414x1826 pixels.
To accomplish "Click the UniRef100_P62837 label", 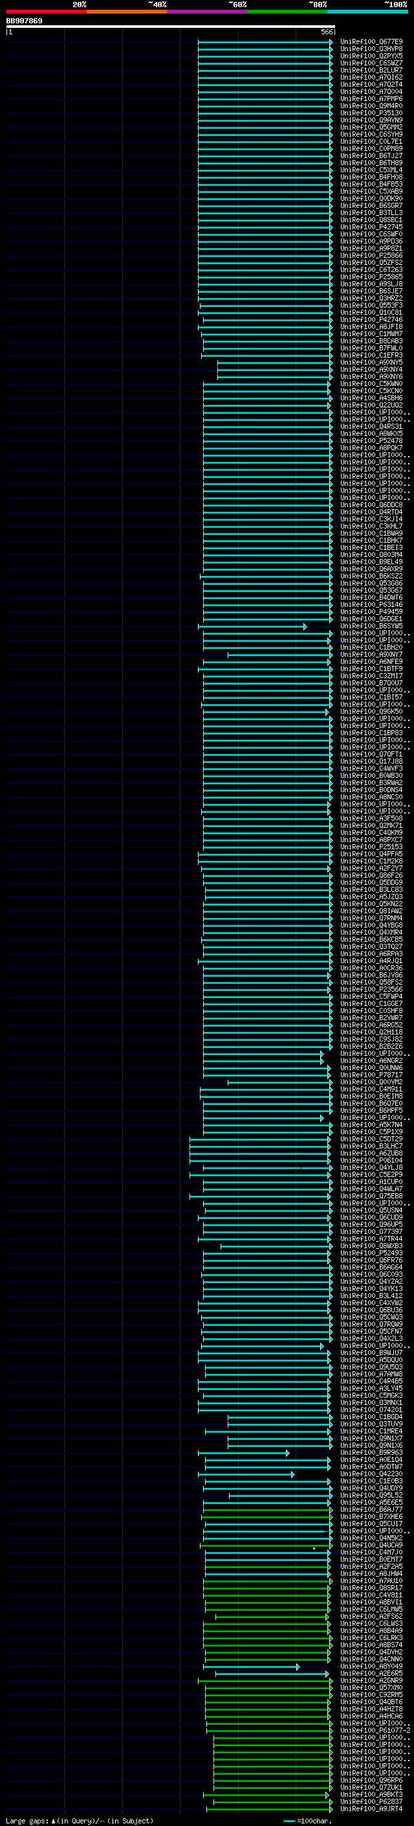I will click(371, 1801).
